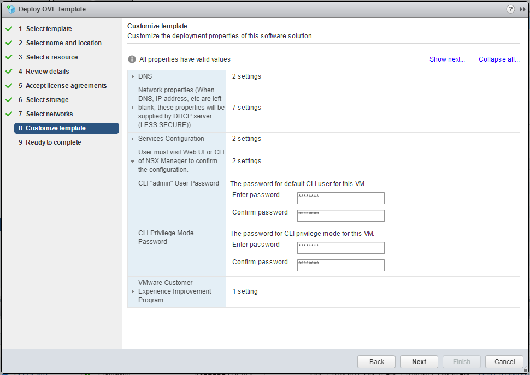This screenshot has width=530, height=375.
Task: Expand the Services Configuration section
Action: [133, 139]
